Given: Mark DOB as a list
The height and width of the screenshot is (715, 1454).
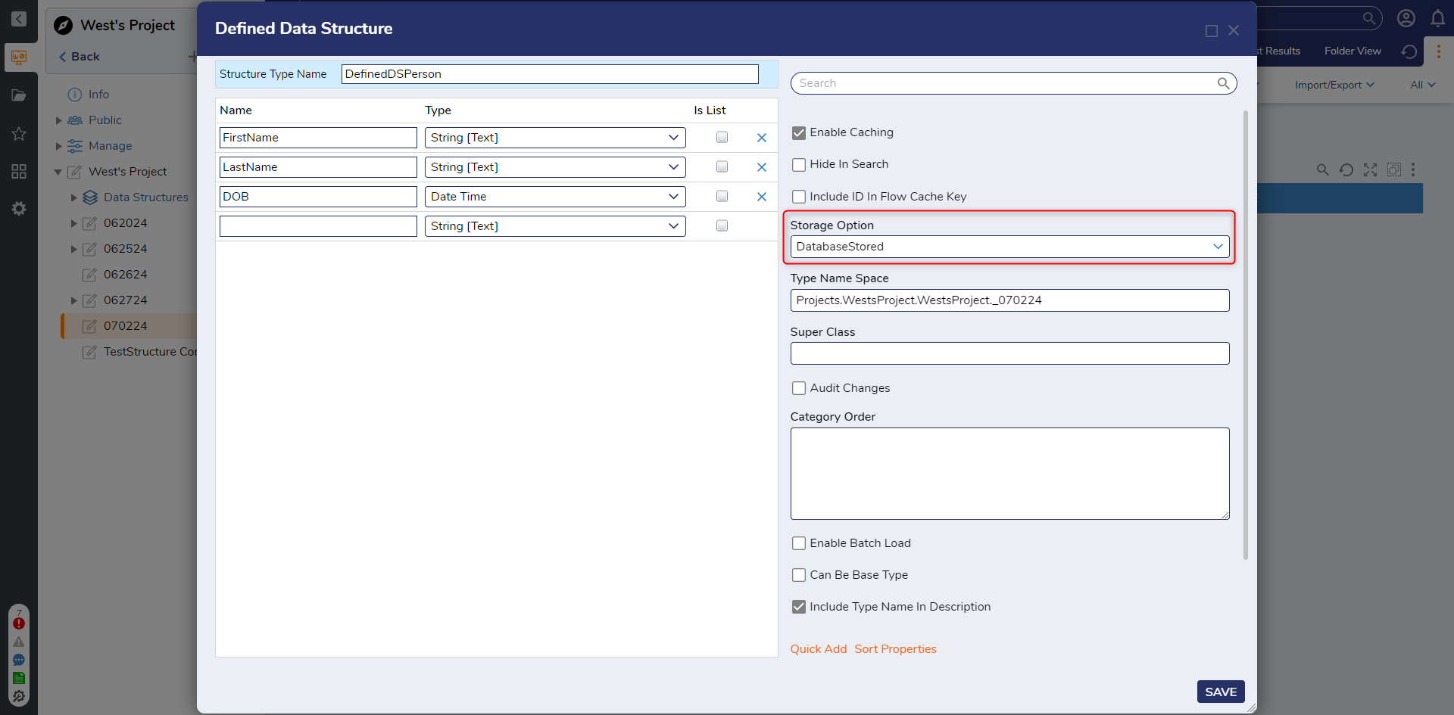Looking at the screenshot, I should tap(722, 196).
